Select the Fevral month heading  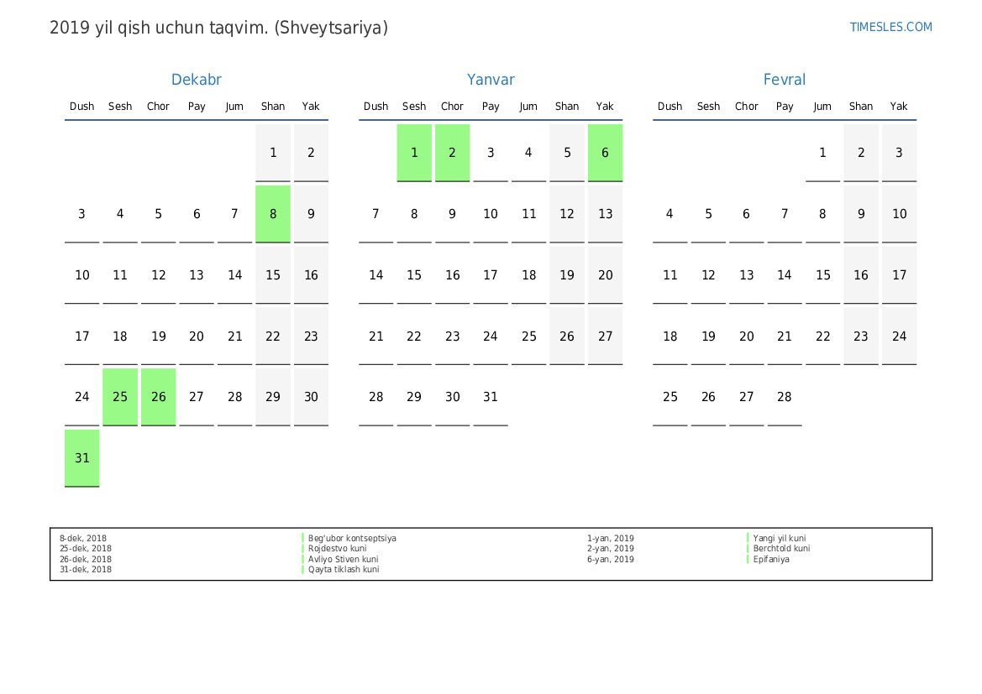click(x=784, y=80)
